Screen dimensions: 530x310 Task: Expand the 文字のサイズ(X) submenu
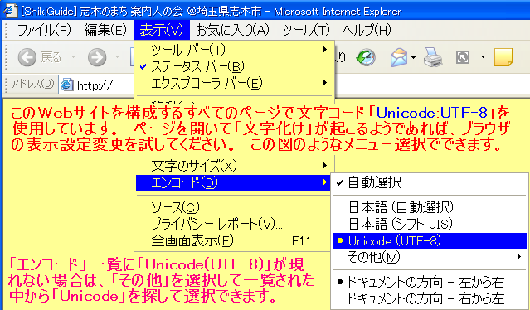coord(234,166)
